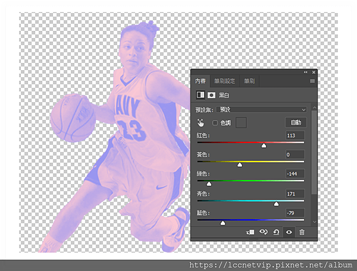357x271 pixels.
Task: Click the 青色 label
Action: 203,194
